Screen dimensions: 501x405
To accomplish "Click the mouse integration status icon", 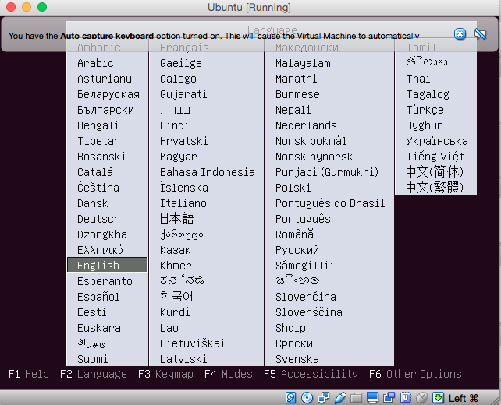I will click(421, 398).
